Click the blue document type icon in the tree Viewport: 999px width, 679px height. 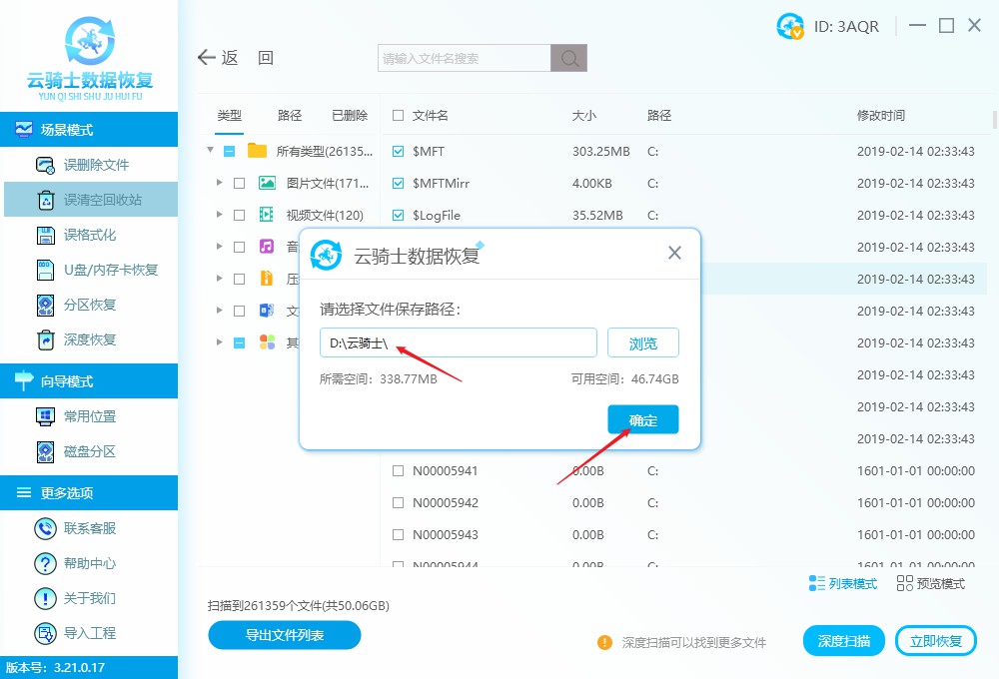coord(267,311)
